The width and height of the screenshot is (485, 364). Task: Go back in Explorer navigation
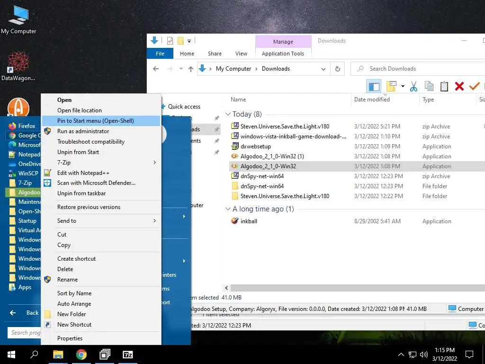(156, 69)
